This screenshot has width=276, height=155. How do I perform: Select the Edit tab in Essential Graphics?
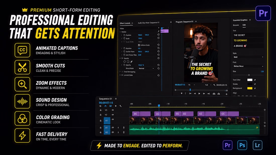coord(244,25)
